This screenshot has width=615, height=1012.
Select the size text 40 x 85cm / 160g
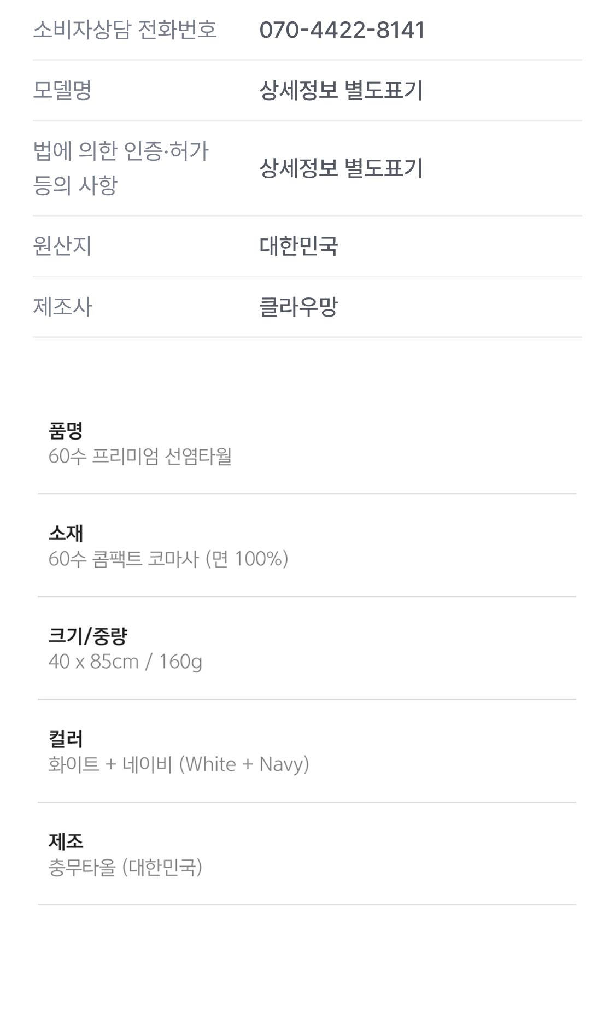(125, 662)
